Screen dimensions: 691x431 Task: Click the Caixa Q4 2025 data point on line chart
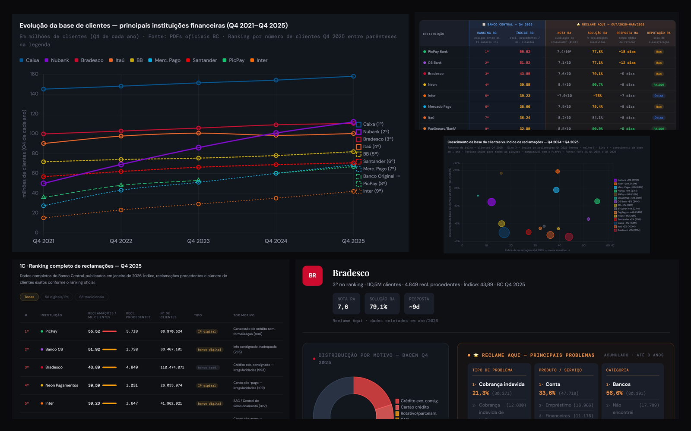[353, 76]
